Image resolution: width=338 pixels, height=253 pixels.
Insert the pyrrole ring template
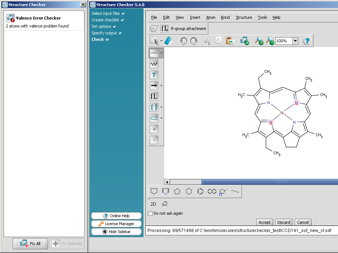(x=166, y=191)
